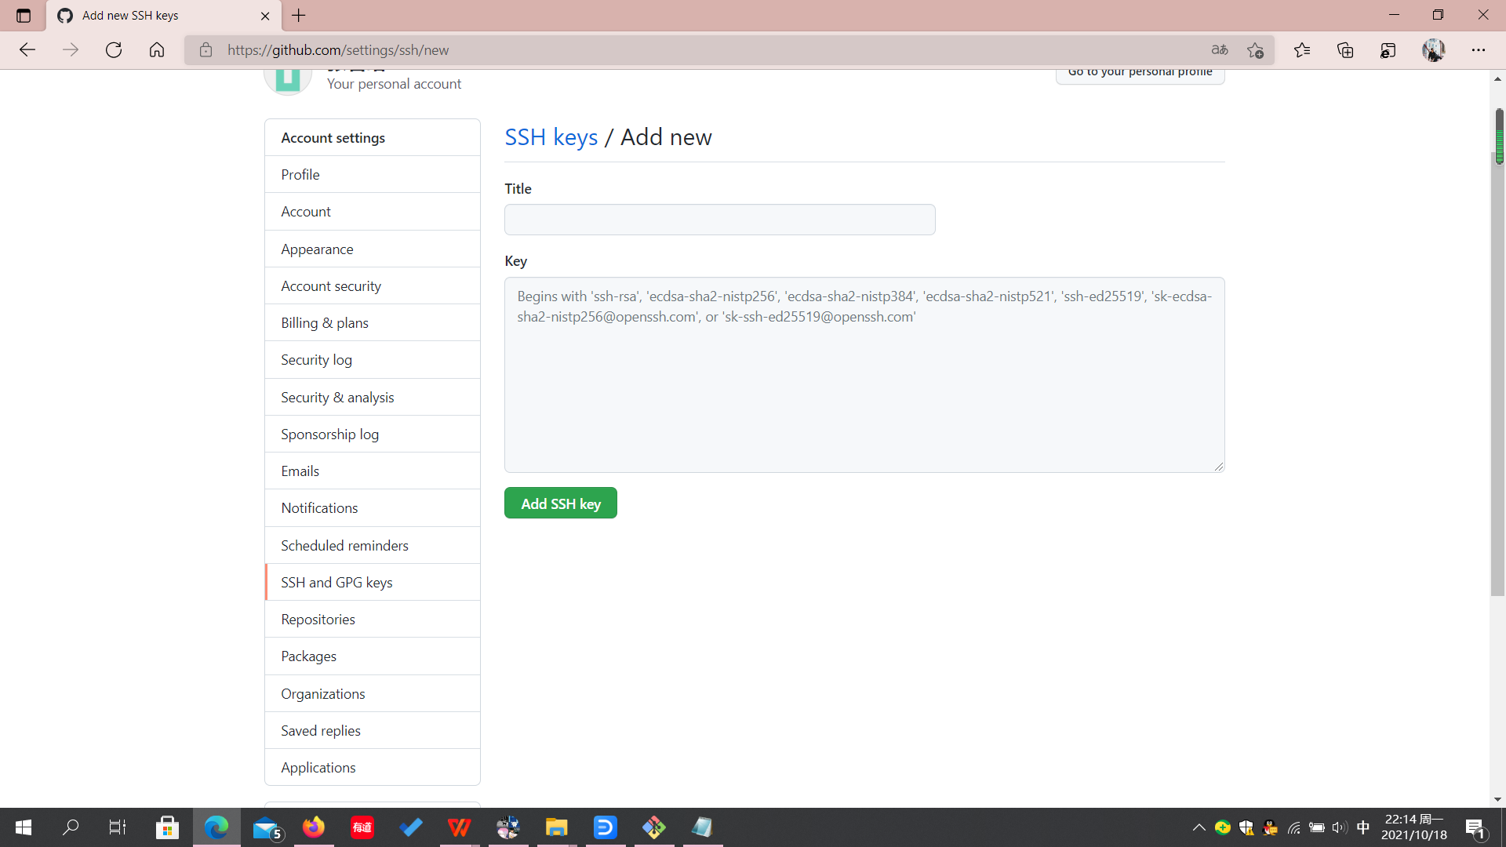Image resolution: width=1506 pixels, height=847 pixels.
Task: Click inside the Key text area
Action: (x=864, y=375)
